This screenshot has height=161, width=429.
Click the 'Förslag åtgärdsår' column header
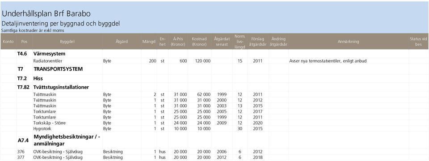tap(258, 41)
